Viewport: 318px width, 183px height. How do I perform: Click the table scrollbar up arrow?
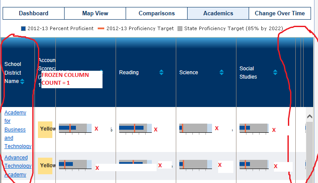click(x=309, y=117)
